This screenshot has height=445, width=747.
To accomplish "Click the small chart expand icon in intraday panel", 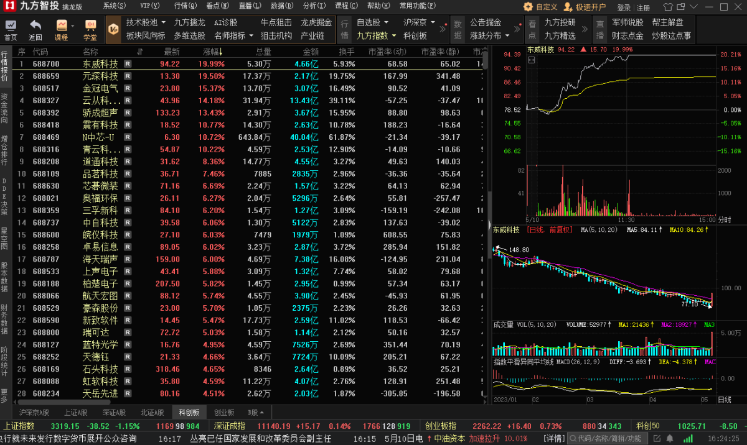I will click(x=531, y=60).
